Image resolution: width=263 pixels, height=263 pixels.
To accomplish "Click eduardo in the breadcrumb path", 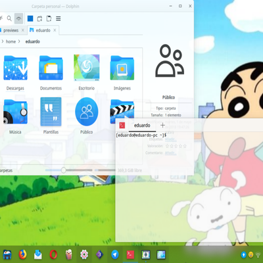I will pyautogui.click(x=33, y=41).
